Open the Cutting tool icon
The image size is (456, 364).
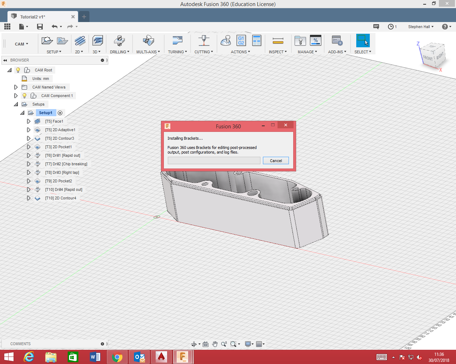pyautogui.click(x=204, y=41)
